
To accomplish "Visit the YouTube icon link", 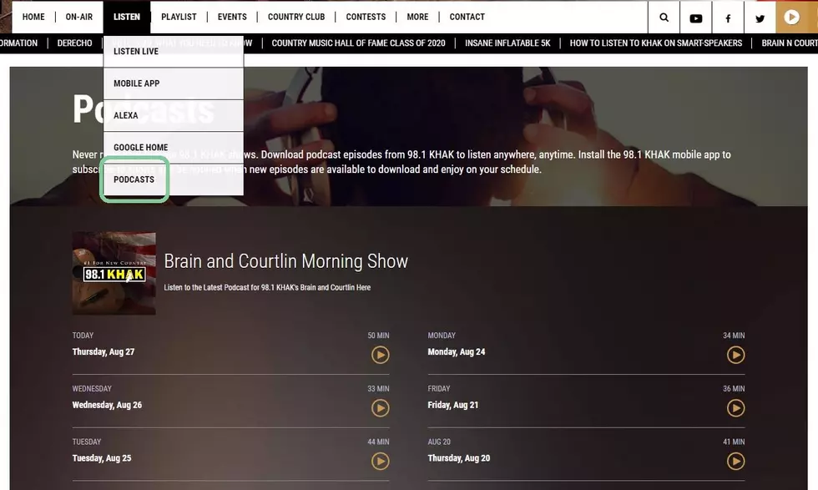I will [x=696, y=18].
